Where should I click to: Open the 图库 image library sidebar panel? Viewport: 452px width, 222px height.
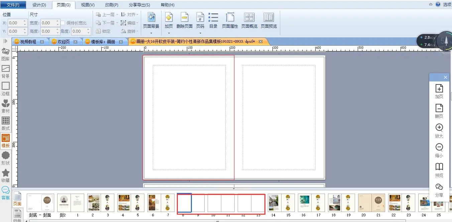coord(6,54)
